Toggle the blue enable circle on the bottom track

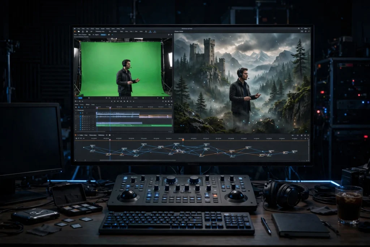coord(81,129)
